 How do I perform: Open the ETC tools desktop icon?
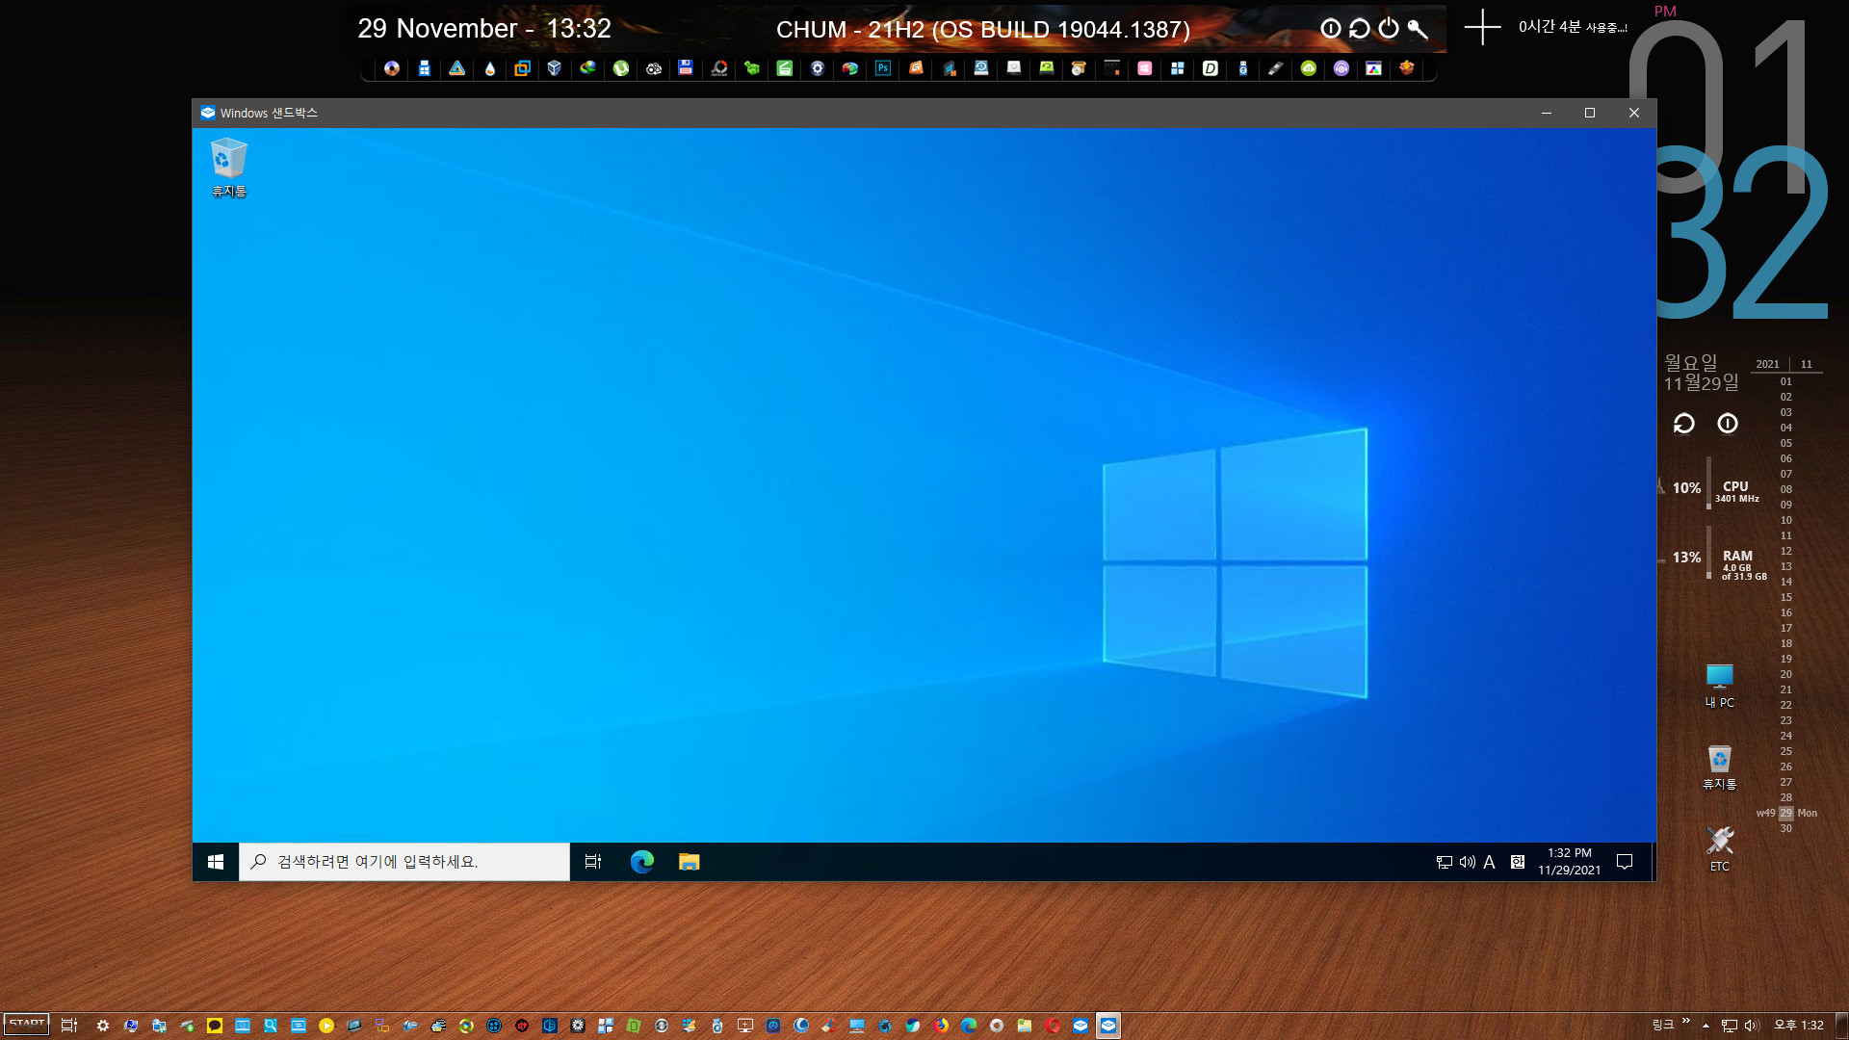(1720, 849)
